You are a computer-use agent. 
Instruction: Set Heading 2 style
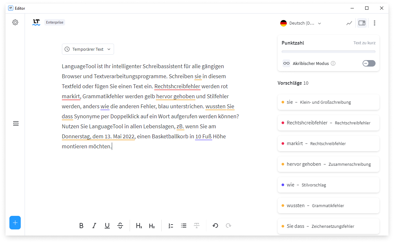point(152,226)
